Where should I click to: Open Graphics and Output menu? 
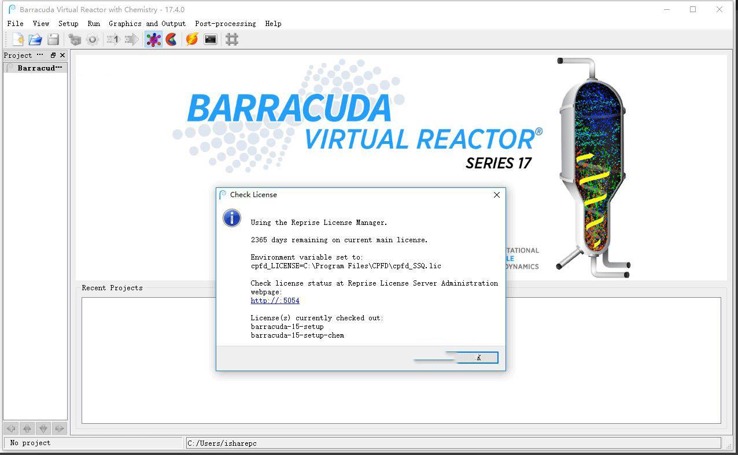[147, 24]
